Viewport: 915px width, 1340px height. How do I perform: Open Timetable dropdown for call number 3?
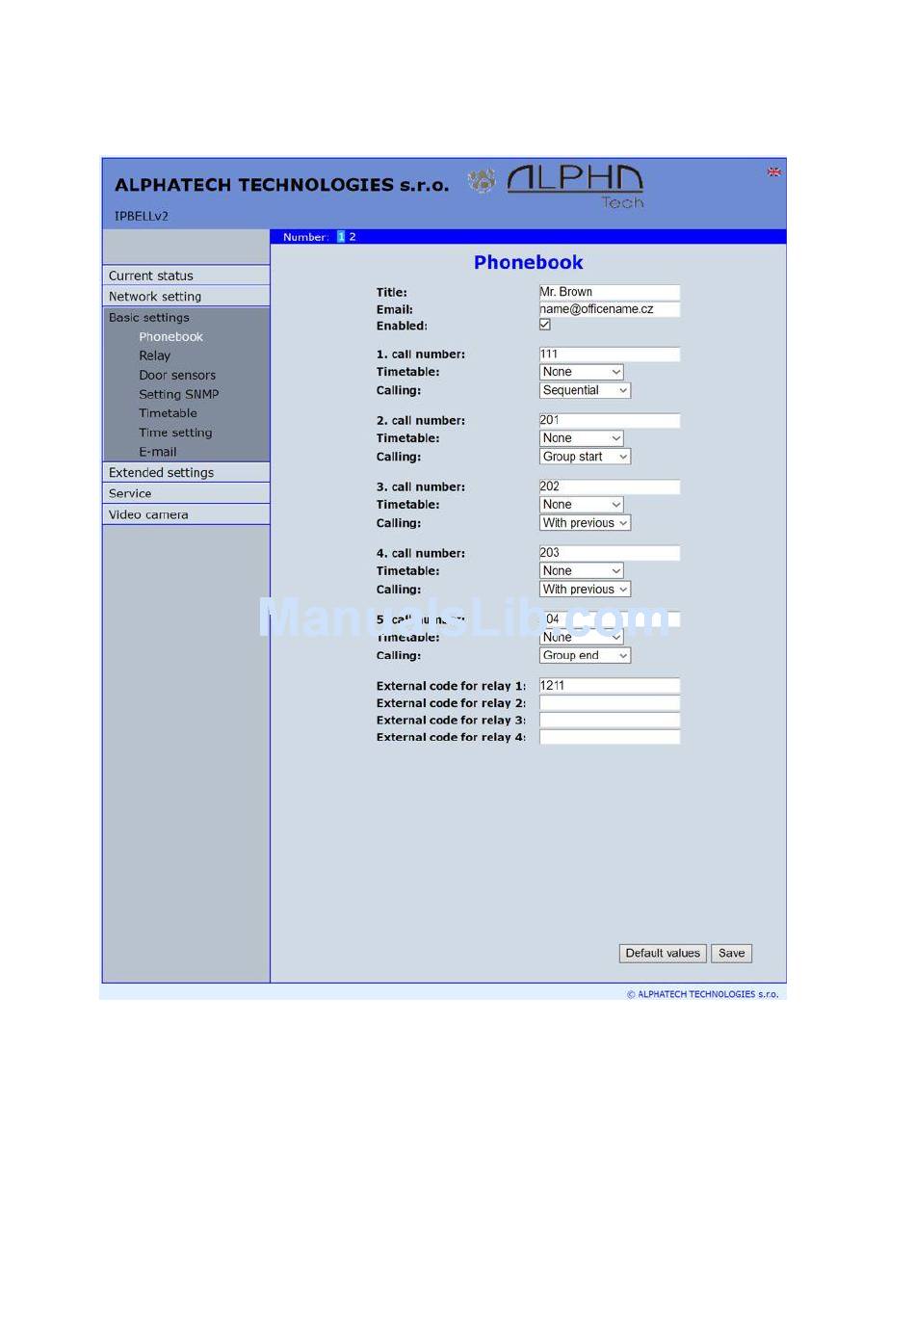pyautogui.click(x=582, y=505)
